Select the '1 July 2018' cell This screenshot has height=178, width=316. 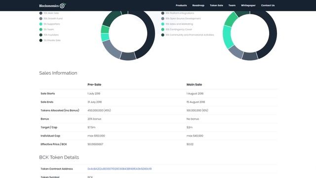[x=94, y=93]
